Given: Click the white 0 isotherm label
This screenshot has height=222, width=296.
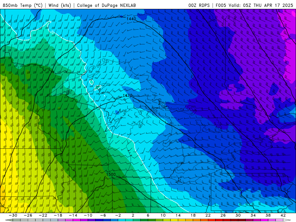Looking at the screenshot, I should pyautogui.click(x=53, y=32).
